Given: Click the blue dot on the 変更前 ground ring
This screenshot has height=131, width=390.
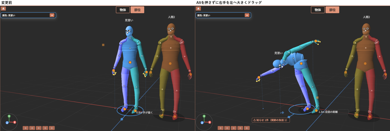Looking at the screenshot, I should 122,119.
